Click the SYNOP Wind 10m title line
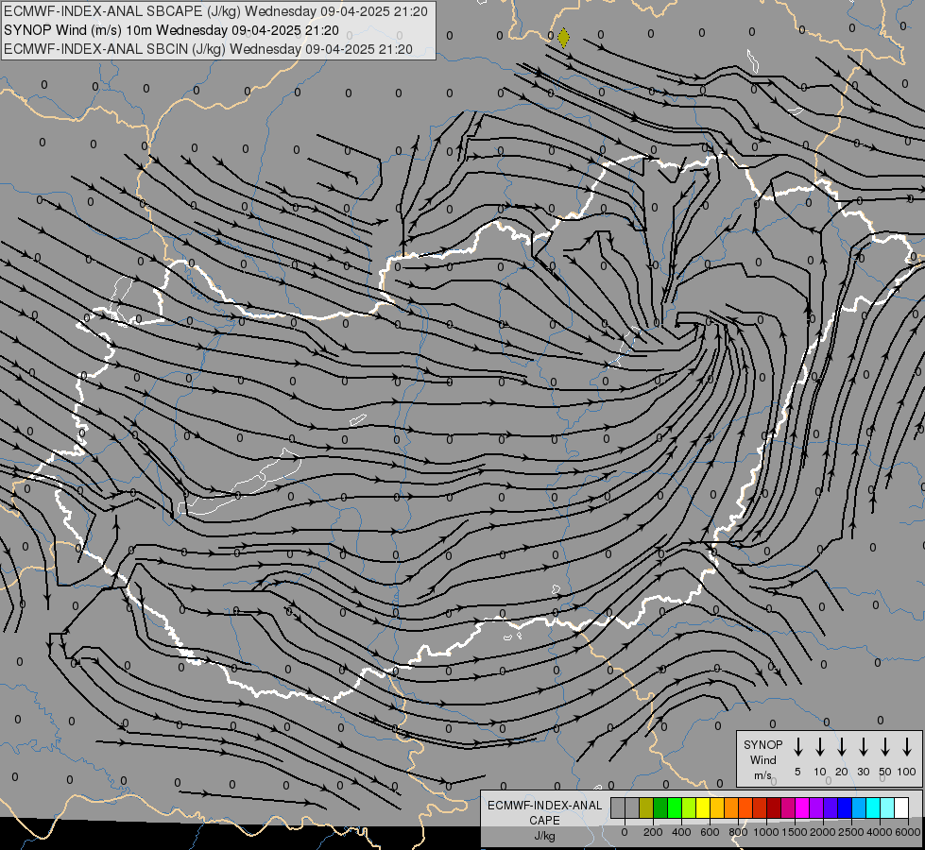Image resolution: width=925 pixels, height=850 pixels. [171, 30]
